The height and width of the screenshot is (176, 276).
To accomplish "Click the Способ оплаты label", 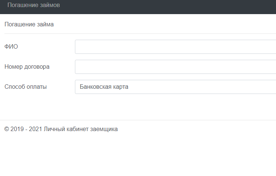I will [x=26, y=87].
